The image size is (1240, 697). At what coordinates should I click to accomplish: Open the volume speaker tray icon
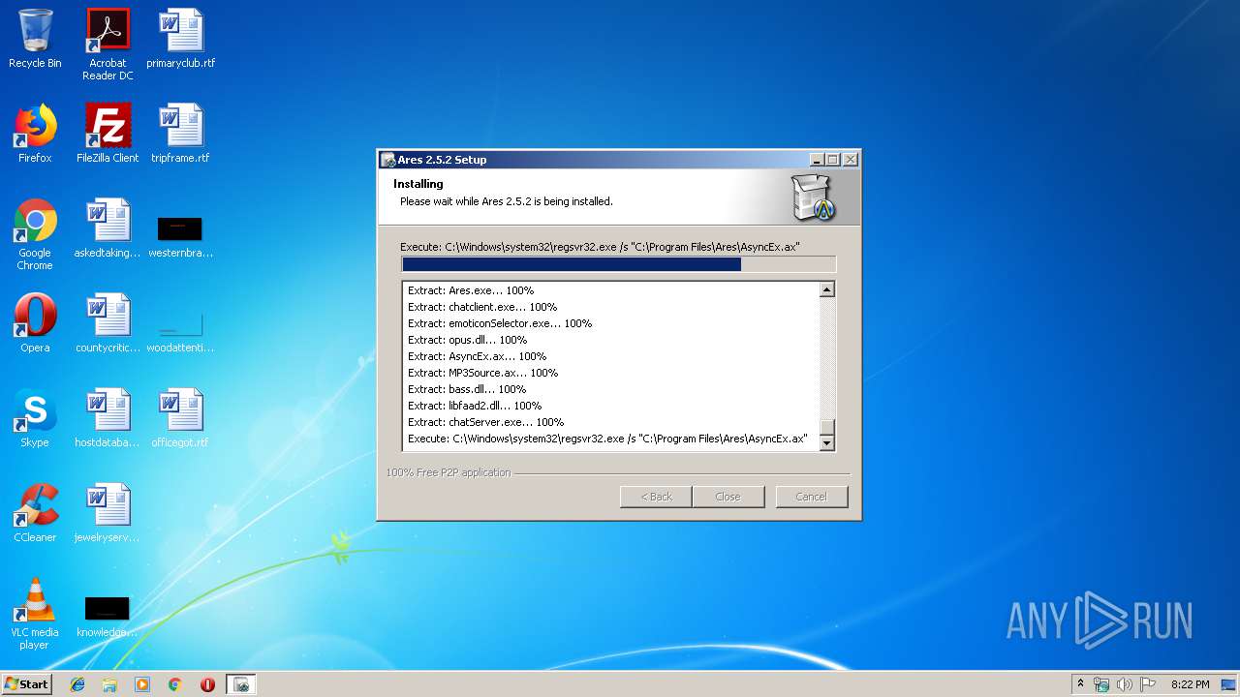1124,684
